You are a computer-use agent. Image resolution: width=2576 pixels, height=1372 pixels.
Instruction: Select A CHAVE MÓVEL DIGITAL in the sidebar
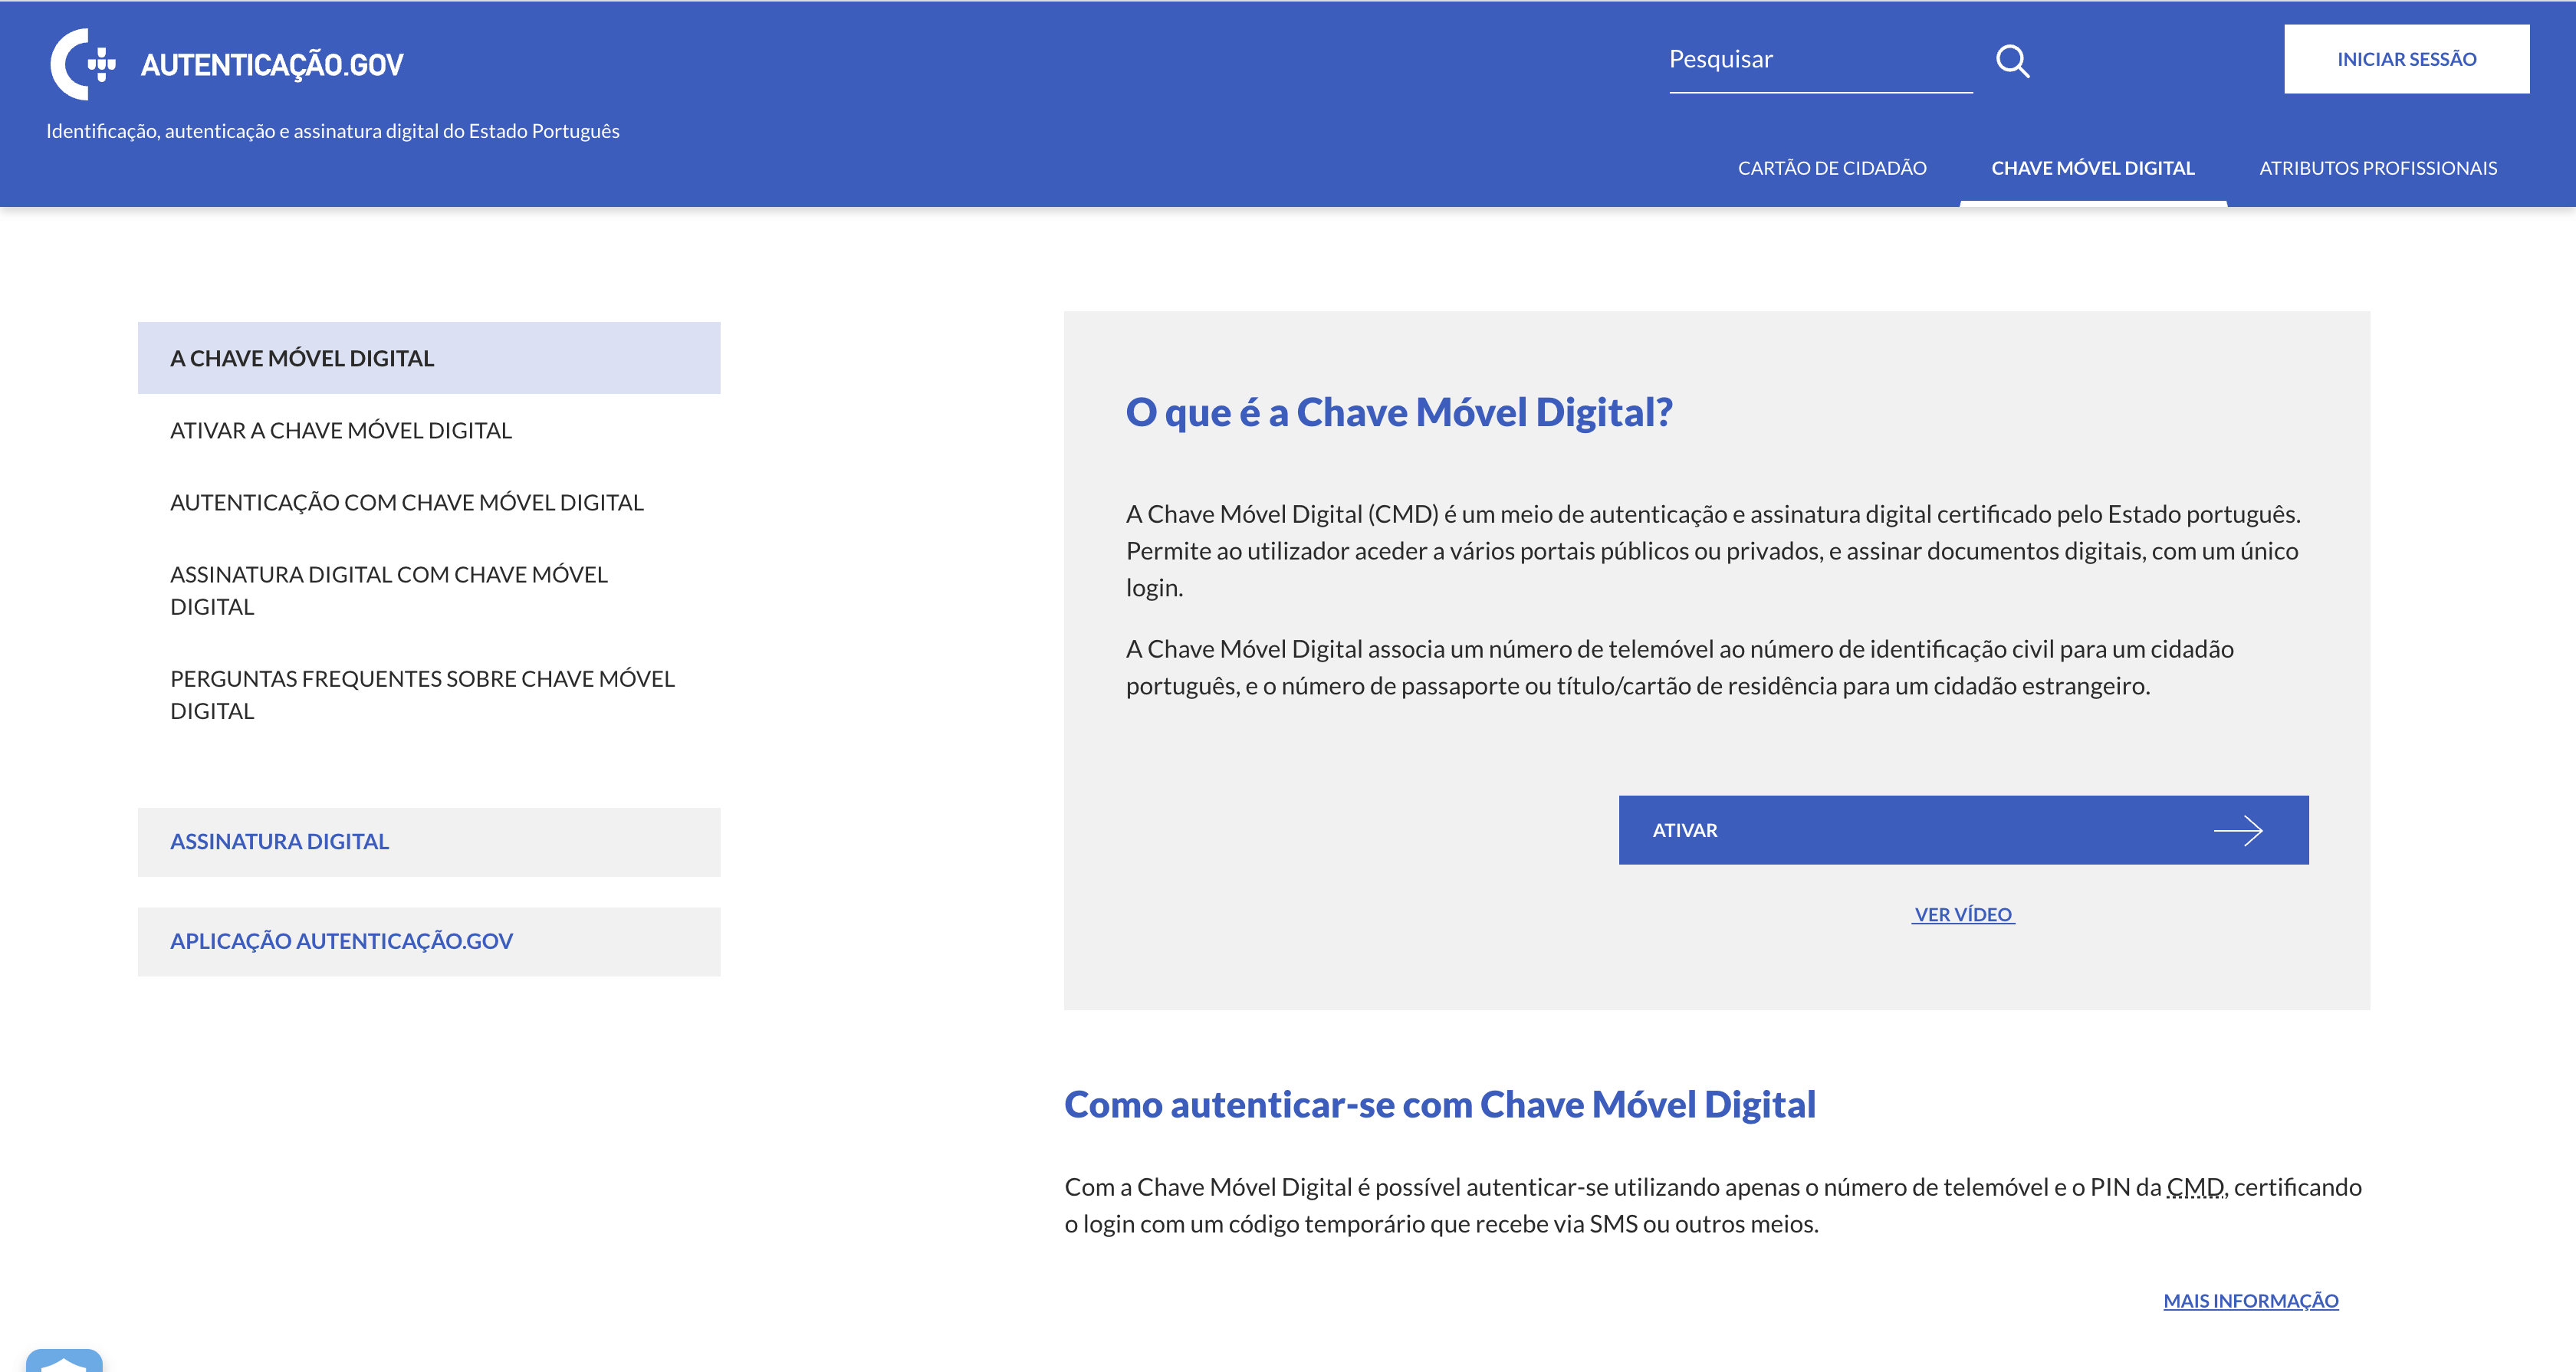click(x=302, y=357)
